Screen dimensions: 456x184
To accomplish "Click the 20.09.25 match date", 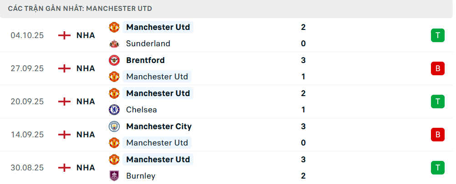I will tap(27, 102).
